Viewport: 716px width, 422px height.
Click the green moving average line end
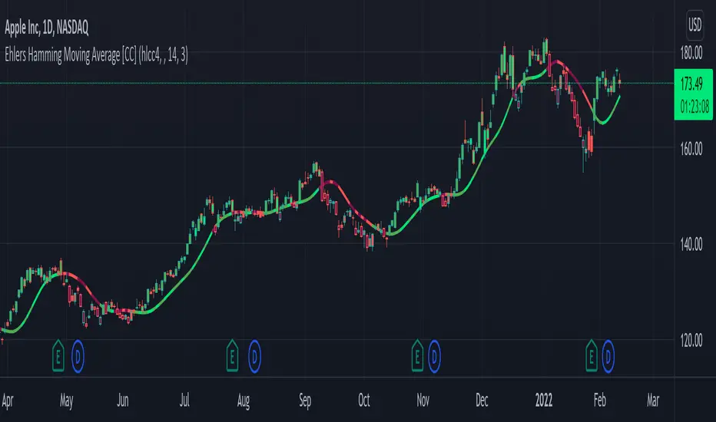pos(619,96)
